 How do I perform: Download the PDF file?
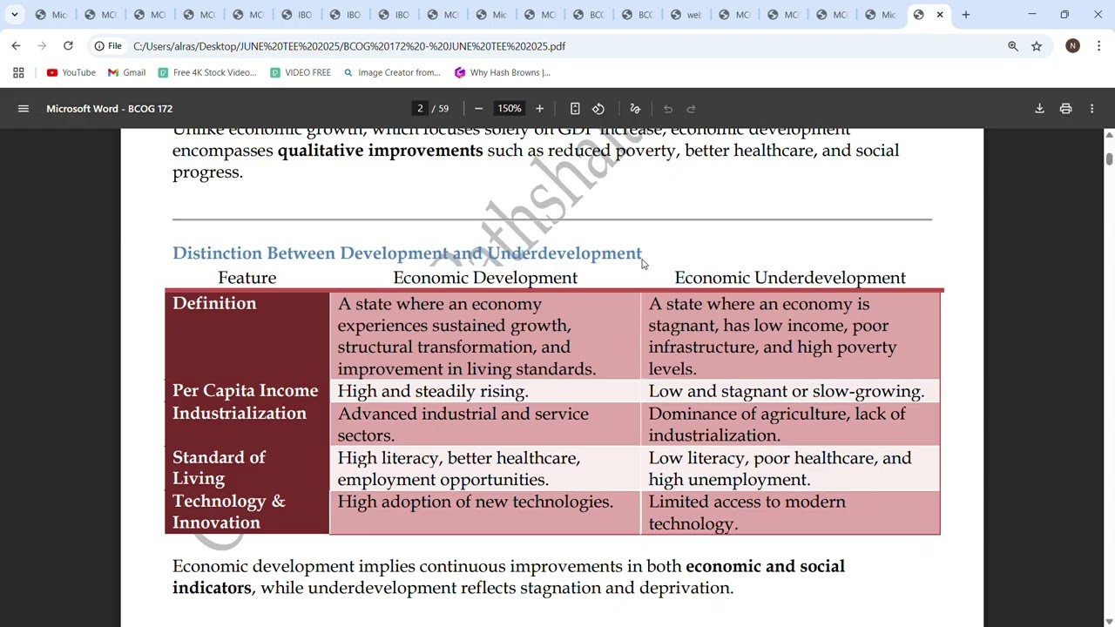[1039, 109]
